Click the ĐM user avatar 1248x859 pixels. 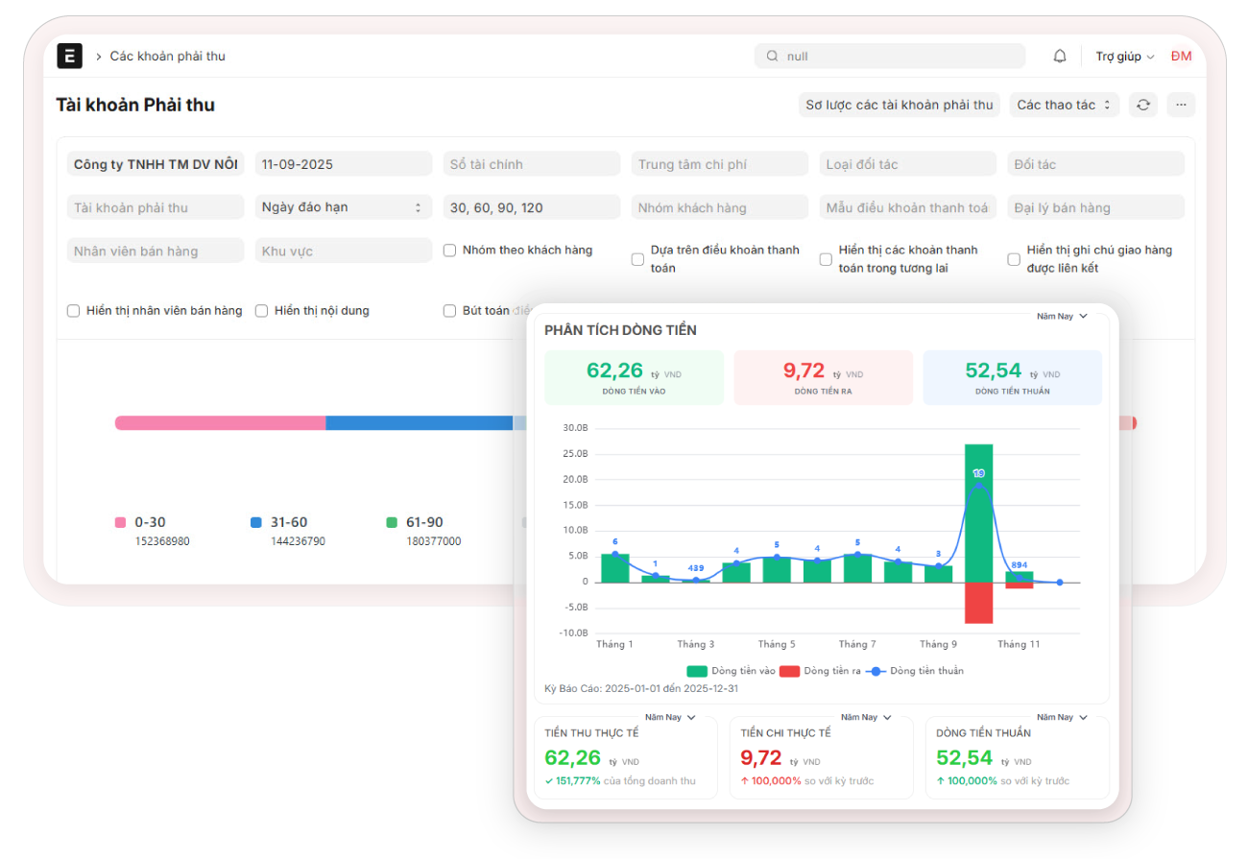[1181, 57]
